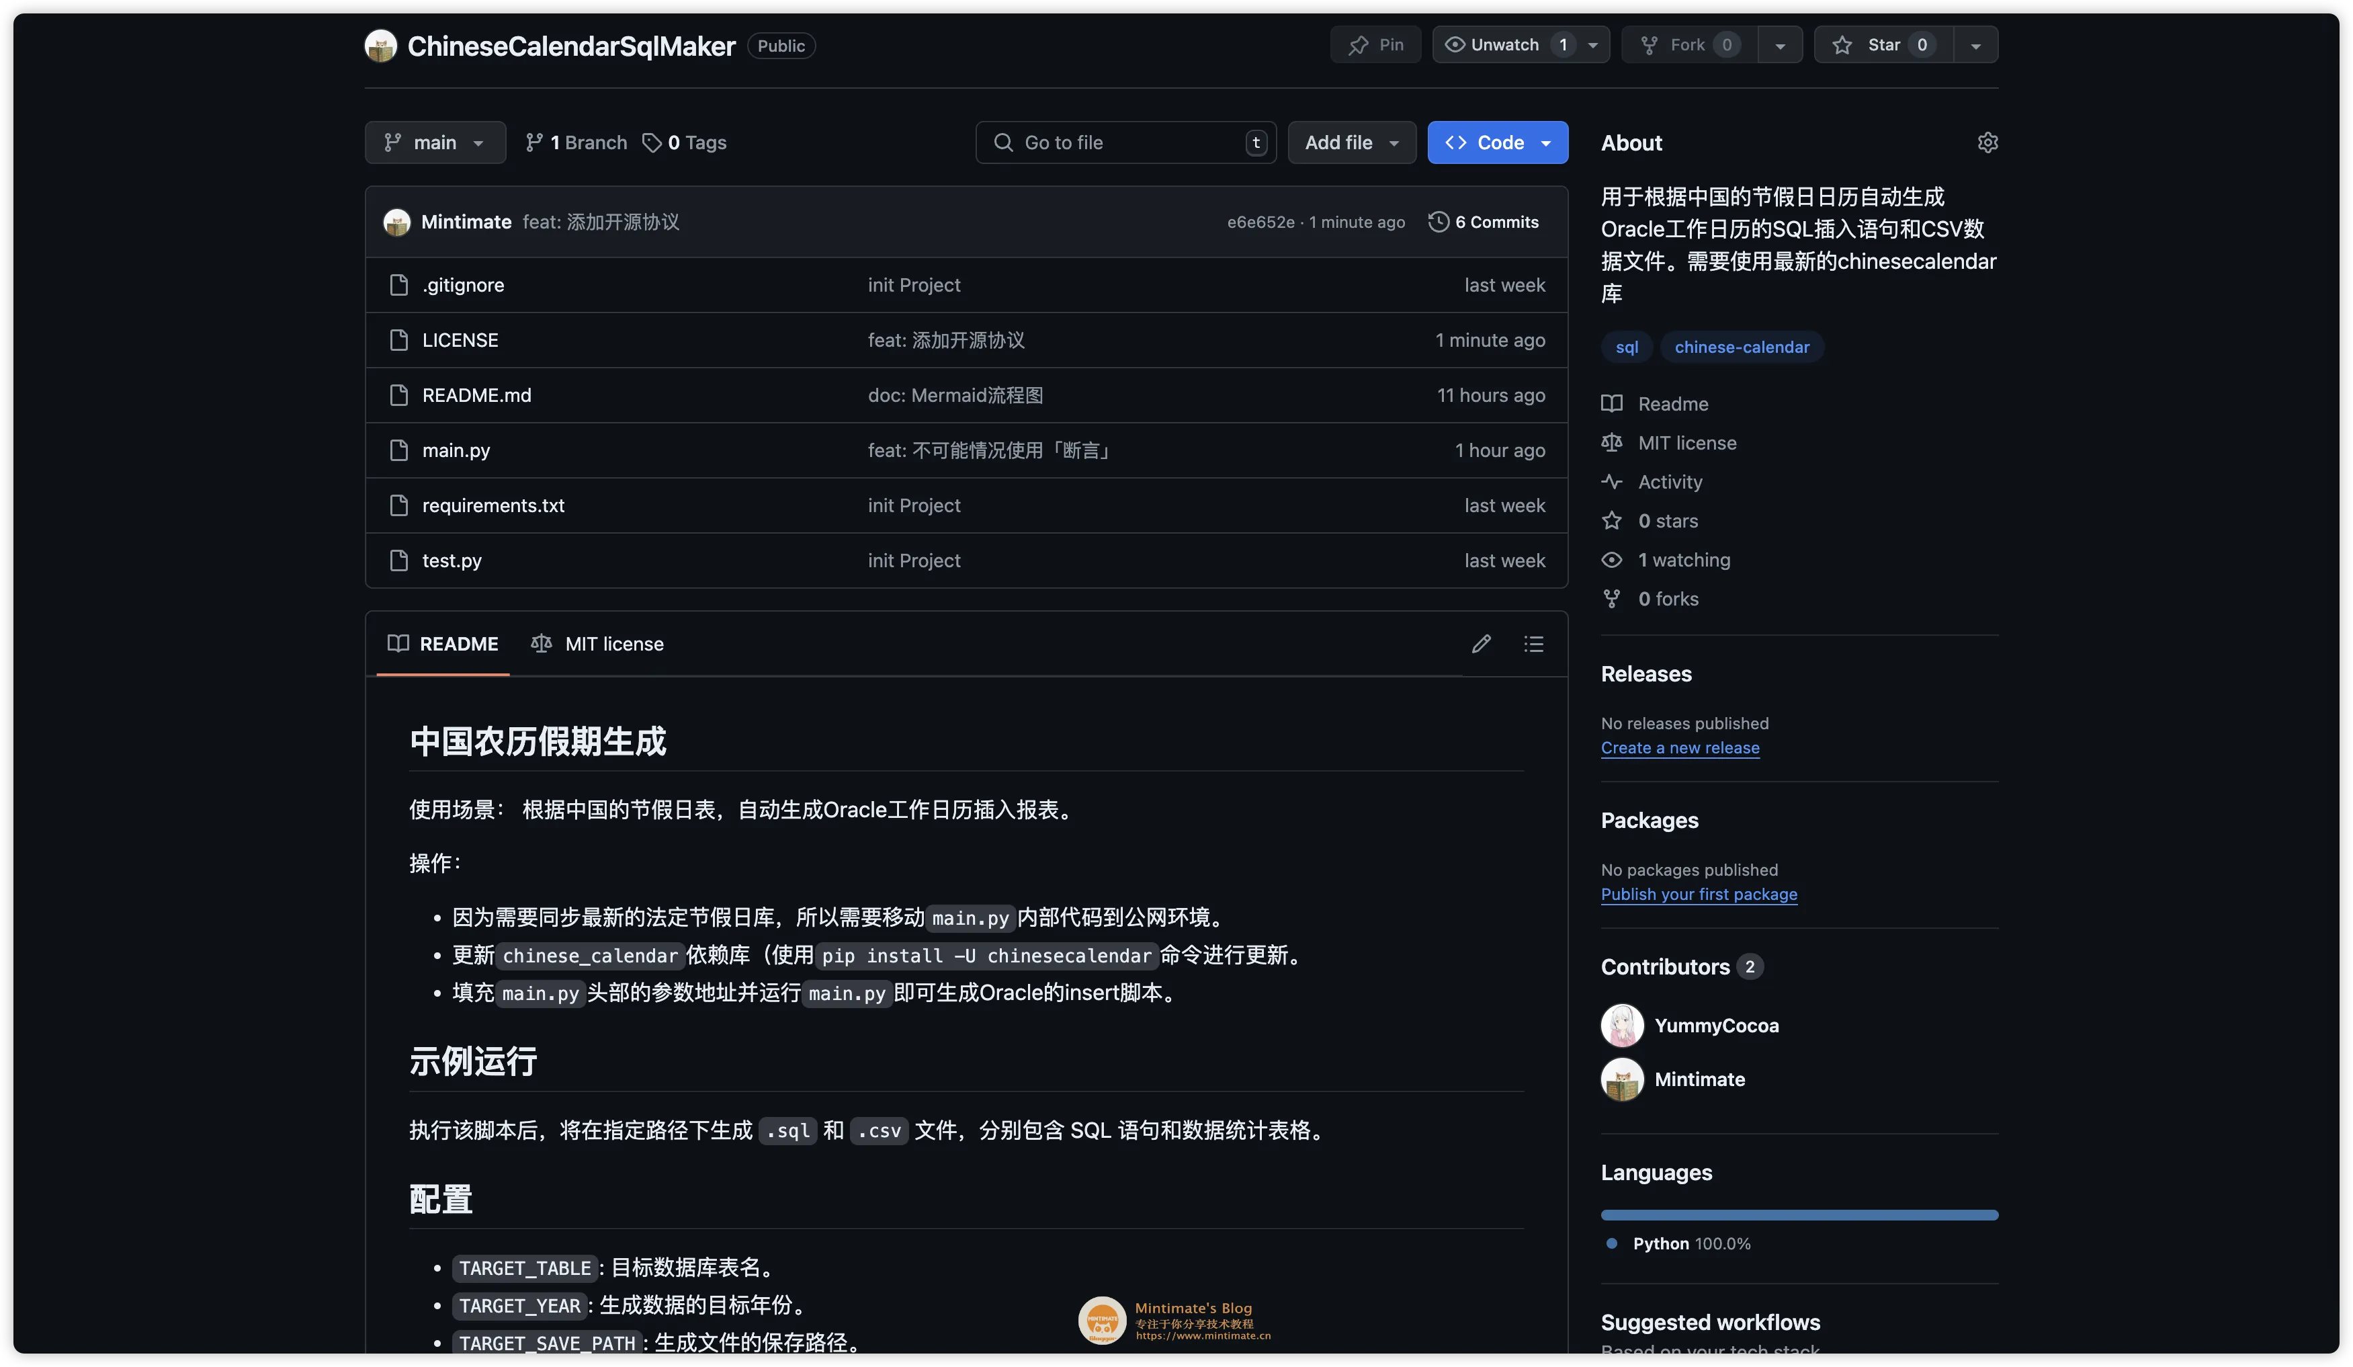Open the Mintimate contributor avatar
The image size is (2353, 1367).
coord(1622,1079)
